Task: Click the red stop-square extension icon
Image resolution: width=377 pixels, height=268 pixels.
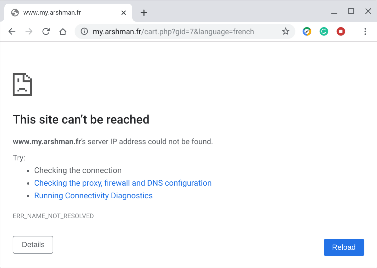Action: pyautogui.click(x=341, y=32)
